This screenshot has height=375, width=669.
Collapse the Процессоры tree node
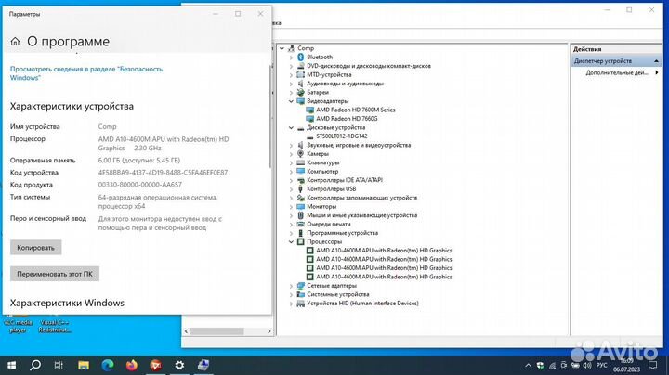pyautogui.click(x=291, y=241)
